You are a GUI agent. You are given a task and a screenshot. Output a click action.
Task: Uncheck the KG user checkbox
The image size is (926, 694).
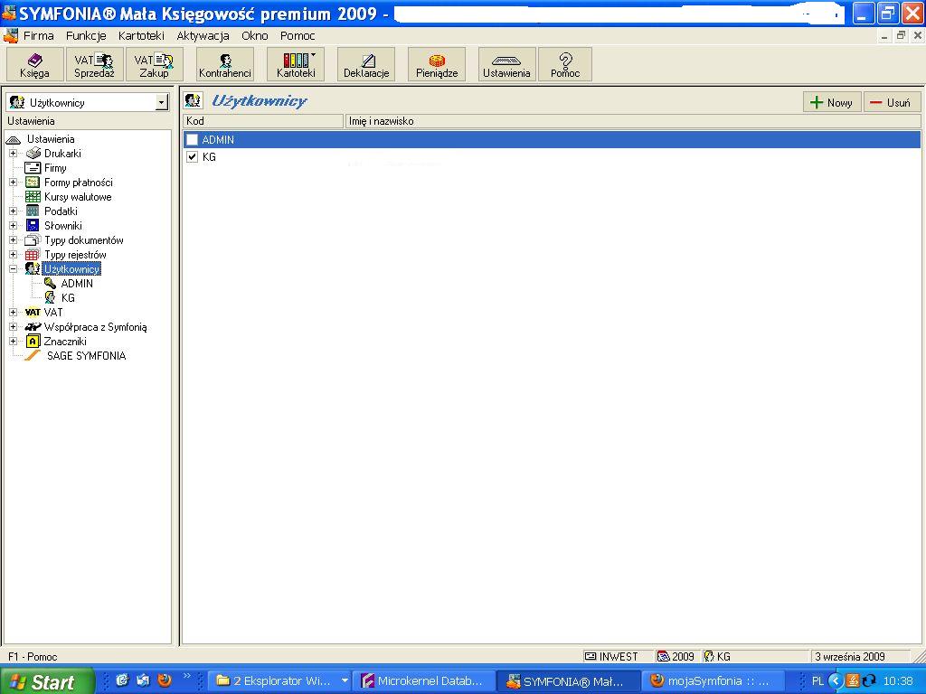click(x=192, y=157)
